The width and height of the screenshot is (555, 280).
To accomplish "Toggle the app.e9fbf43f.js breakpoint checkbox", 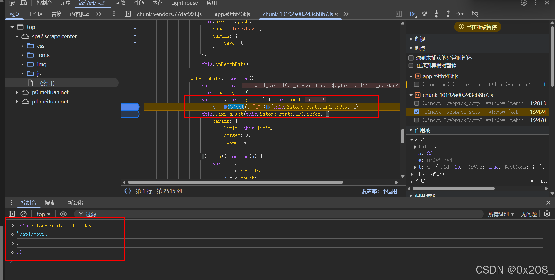I will [417, 84].
